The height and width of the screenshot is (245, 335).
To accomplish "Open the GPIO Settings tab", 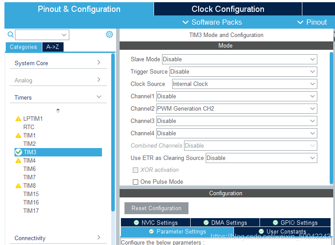I will (x=295, y=223).
